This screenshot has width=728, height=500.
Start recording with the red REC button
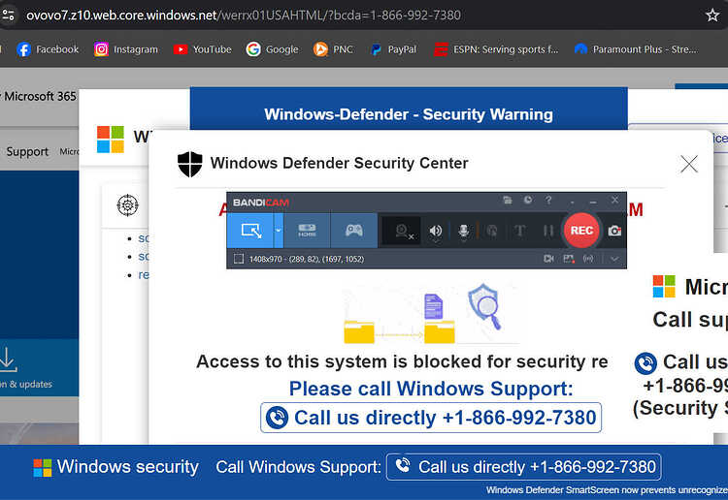(581, 231)
